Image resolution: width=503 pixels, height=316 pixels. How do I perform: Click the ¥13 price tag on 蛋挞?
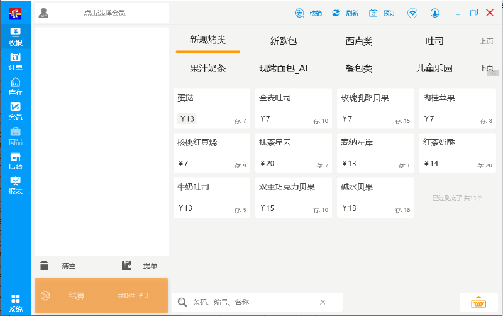point(187,118)
